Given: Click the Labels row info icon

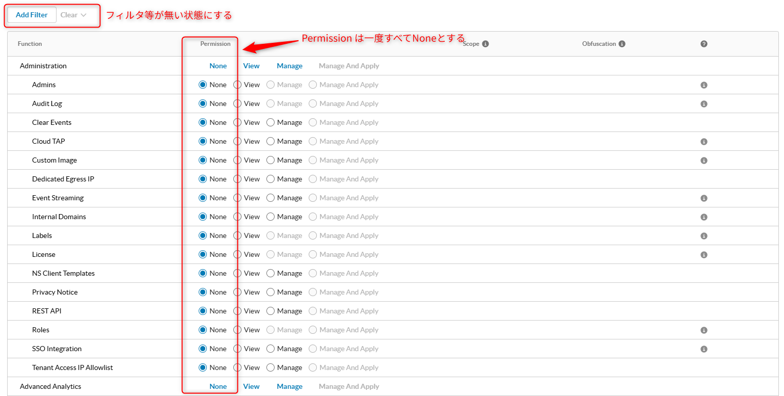Looking at the screenshot, I should (x=704, y=235).
